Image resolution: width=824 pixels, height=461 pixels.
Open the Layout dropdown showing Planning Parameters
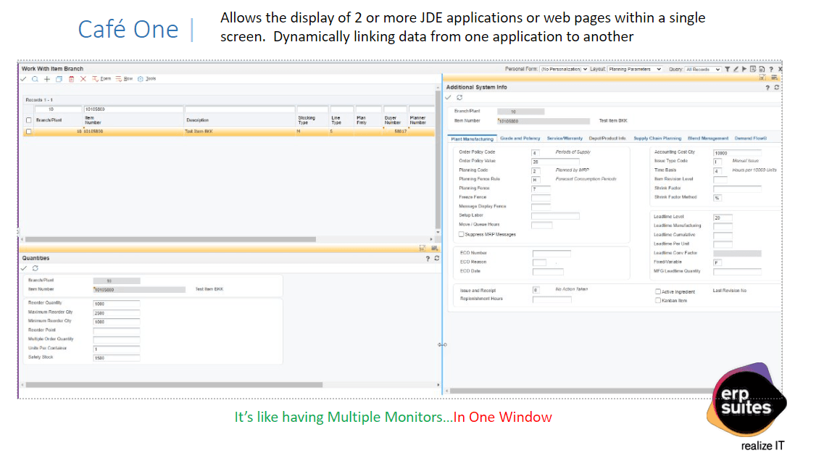(633, 69)
